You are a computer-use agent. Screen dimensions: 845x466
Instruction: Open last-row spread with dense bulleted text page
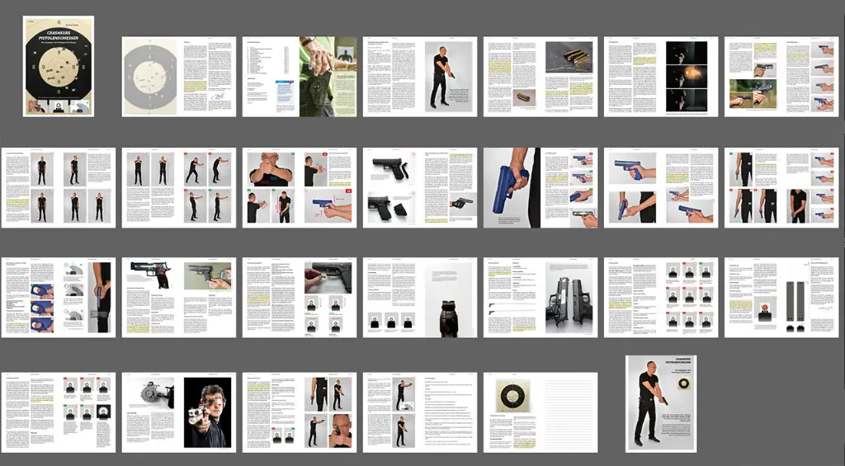pos(420,412)
